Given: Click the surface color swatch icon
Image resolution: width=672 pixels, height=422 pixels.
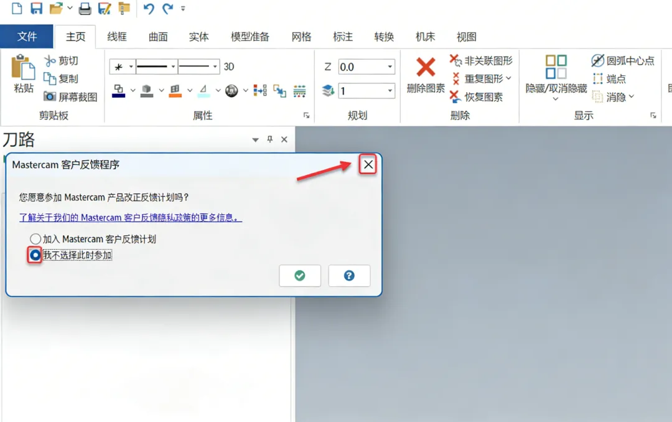Looking at the screenshot, I should point(175,91).
